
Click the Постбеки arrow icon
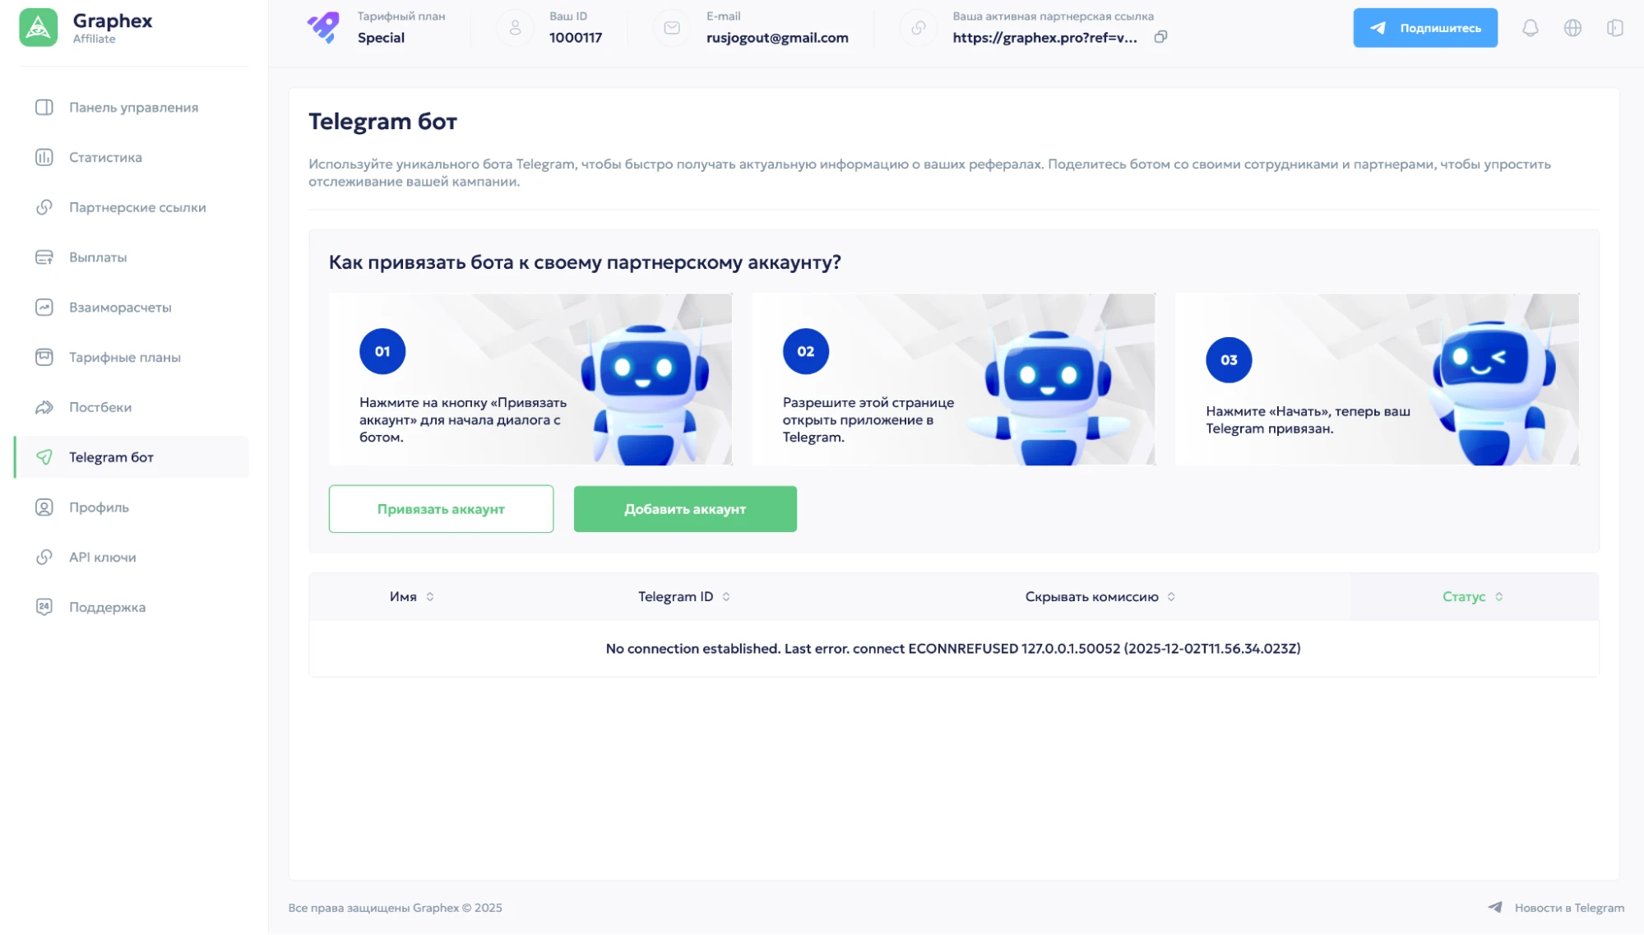pos(44,408)
